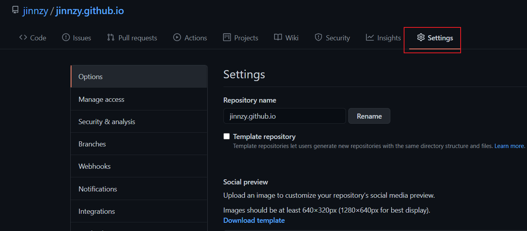
Task: Click the Issues circle-dot icon
Action: pos(66,38)
